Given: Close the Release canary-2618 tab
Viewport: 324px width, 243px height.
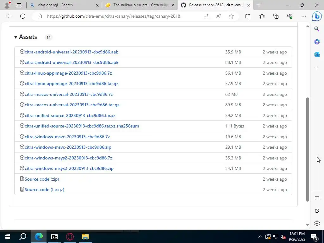Looking at the screenshot, I should point(249,5).
